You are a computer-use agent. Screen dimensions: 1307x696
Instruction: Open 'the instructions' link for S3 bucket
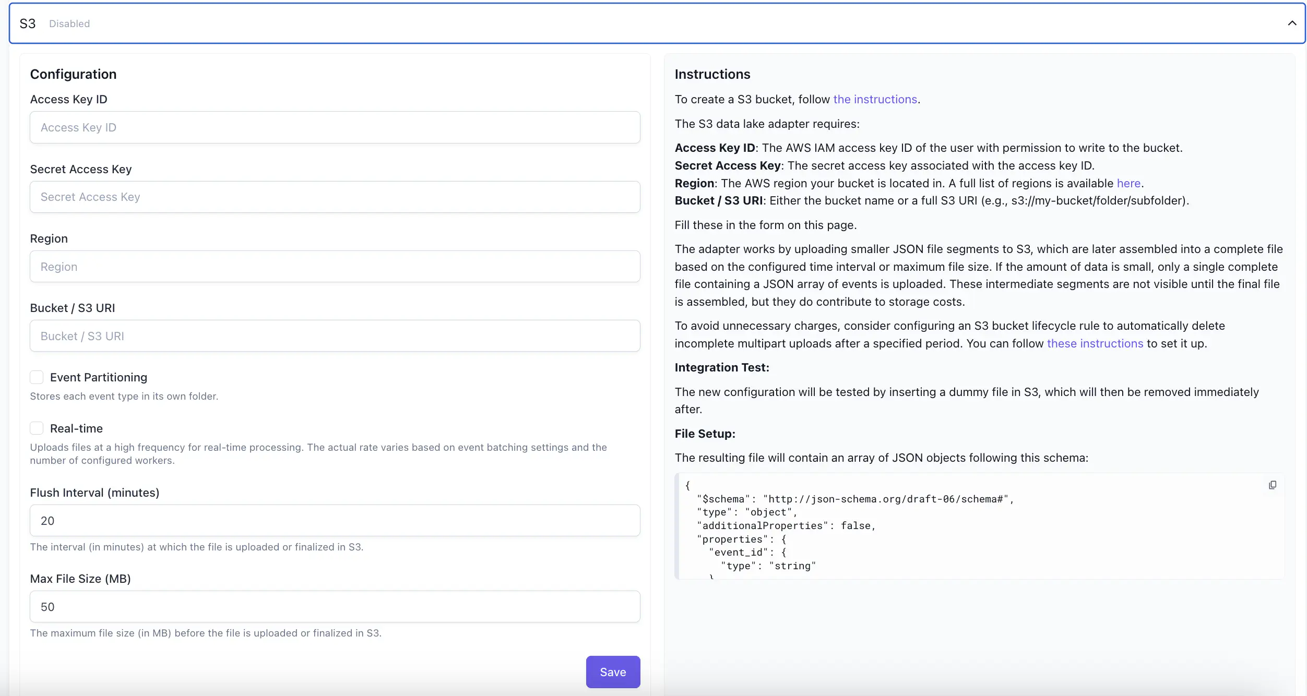tap(875, 99)
